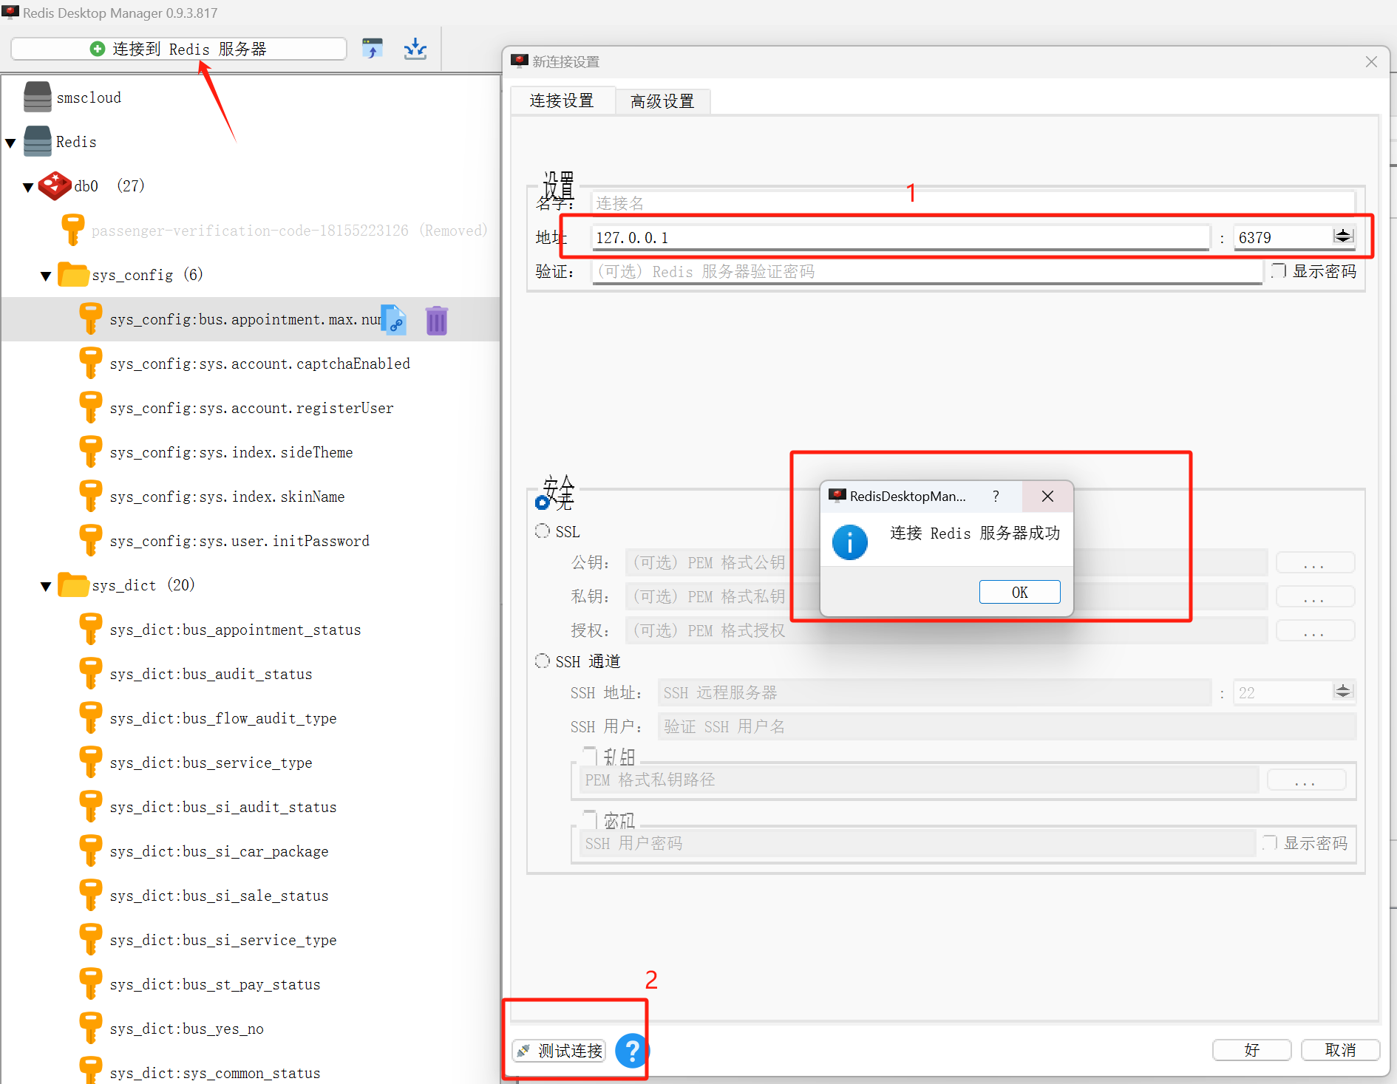Click key icon for bus_service_type
This screenshot has width=1397, height=1084.
90,762
